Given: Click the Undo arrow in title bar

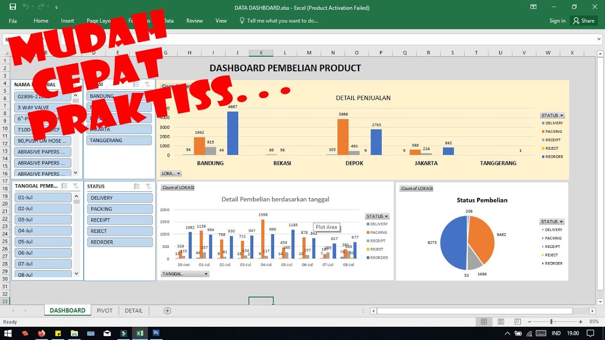Looking at the screenshot, I should point(26,7).
